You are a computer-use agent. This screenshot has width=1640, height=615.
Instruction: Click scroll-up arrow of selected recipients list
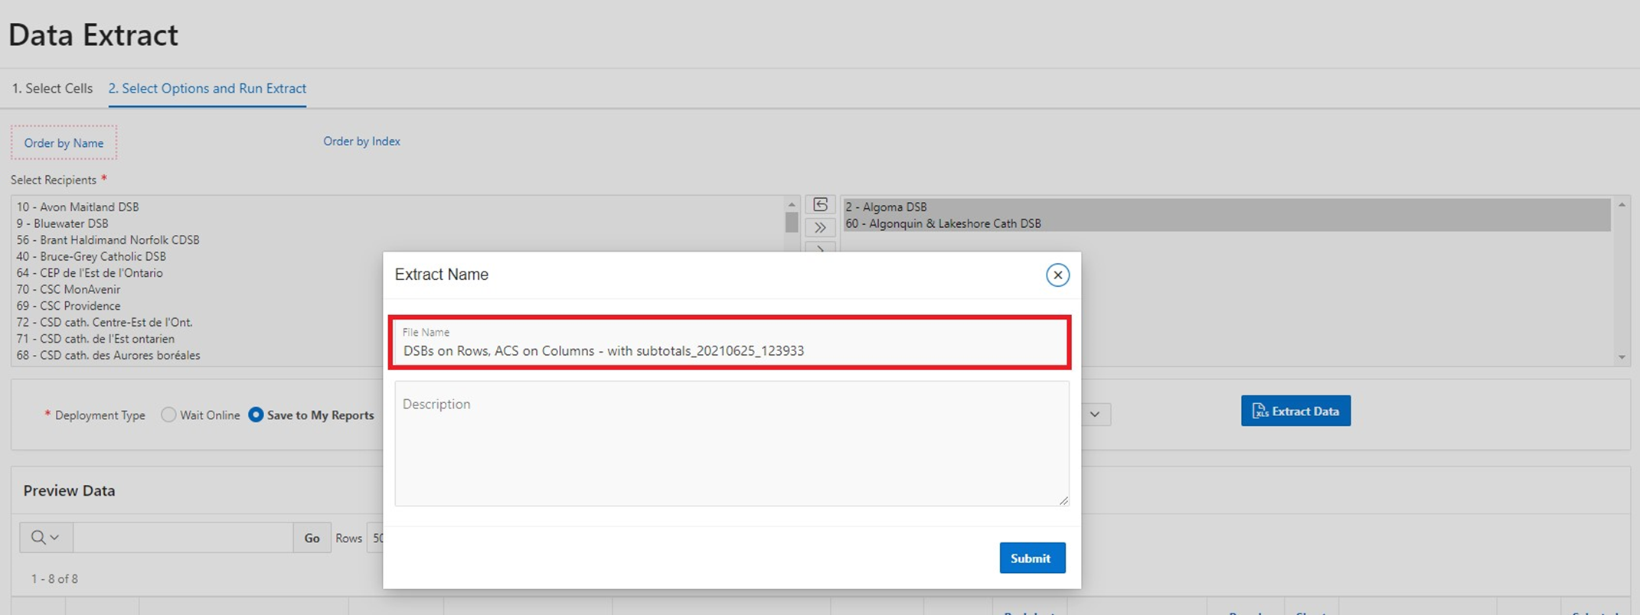pyautogui.click(x=1622, y=204)
